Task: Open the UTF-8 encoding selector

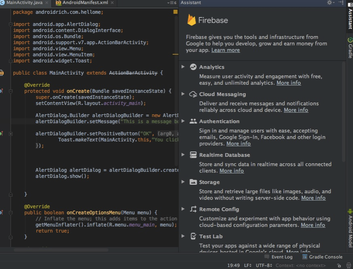Action: (x=264, y=265)
